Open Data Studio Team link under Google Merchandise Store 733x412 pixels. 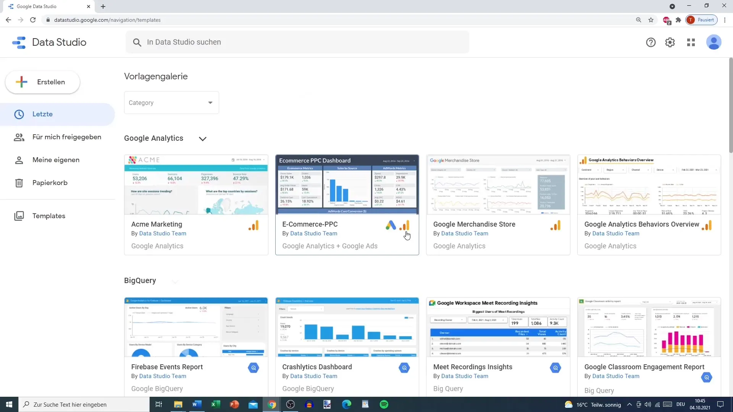pos(465,233)
